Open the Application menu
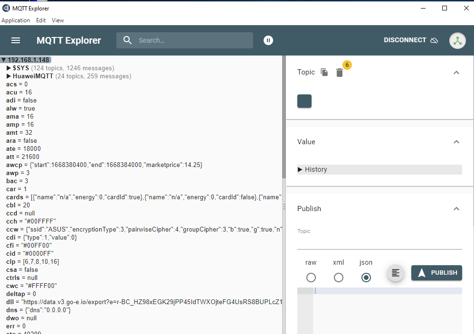 (x=16, y=20)
